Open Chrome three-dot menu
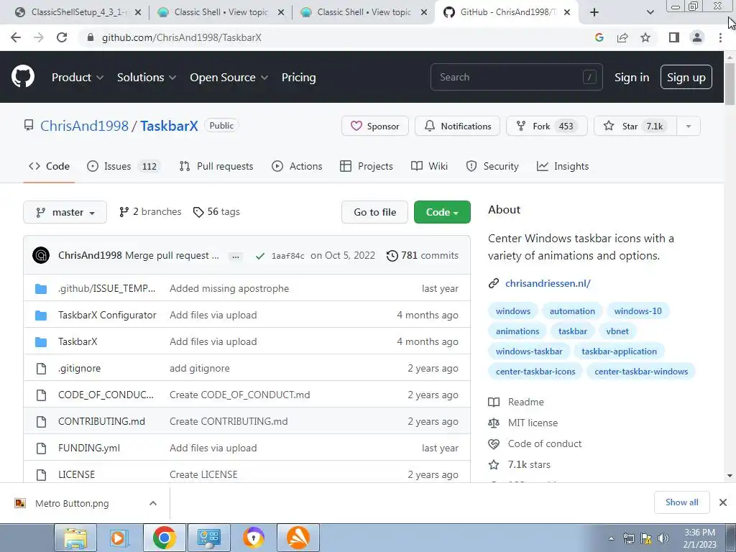The height and width of the screenshot is (552, 736). [x=720, y=37]
